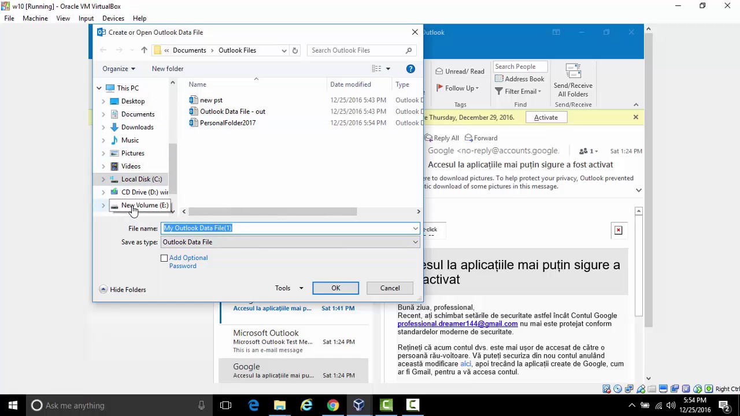The height and width of the screenshot is (416, 740).
Task: Cancel the data file dialog
Action: click(390, 288)
